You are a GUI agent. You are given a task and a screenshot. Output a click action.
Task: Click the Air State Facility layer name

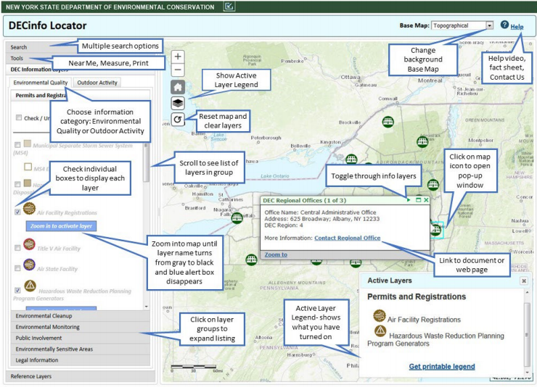pyautogui.click(x=57, y=269)
